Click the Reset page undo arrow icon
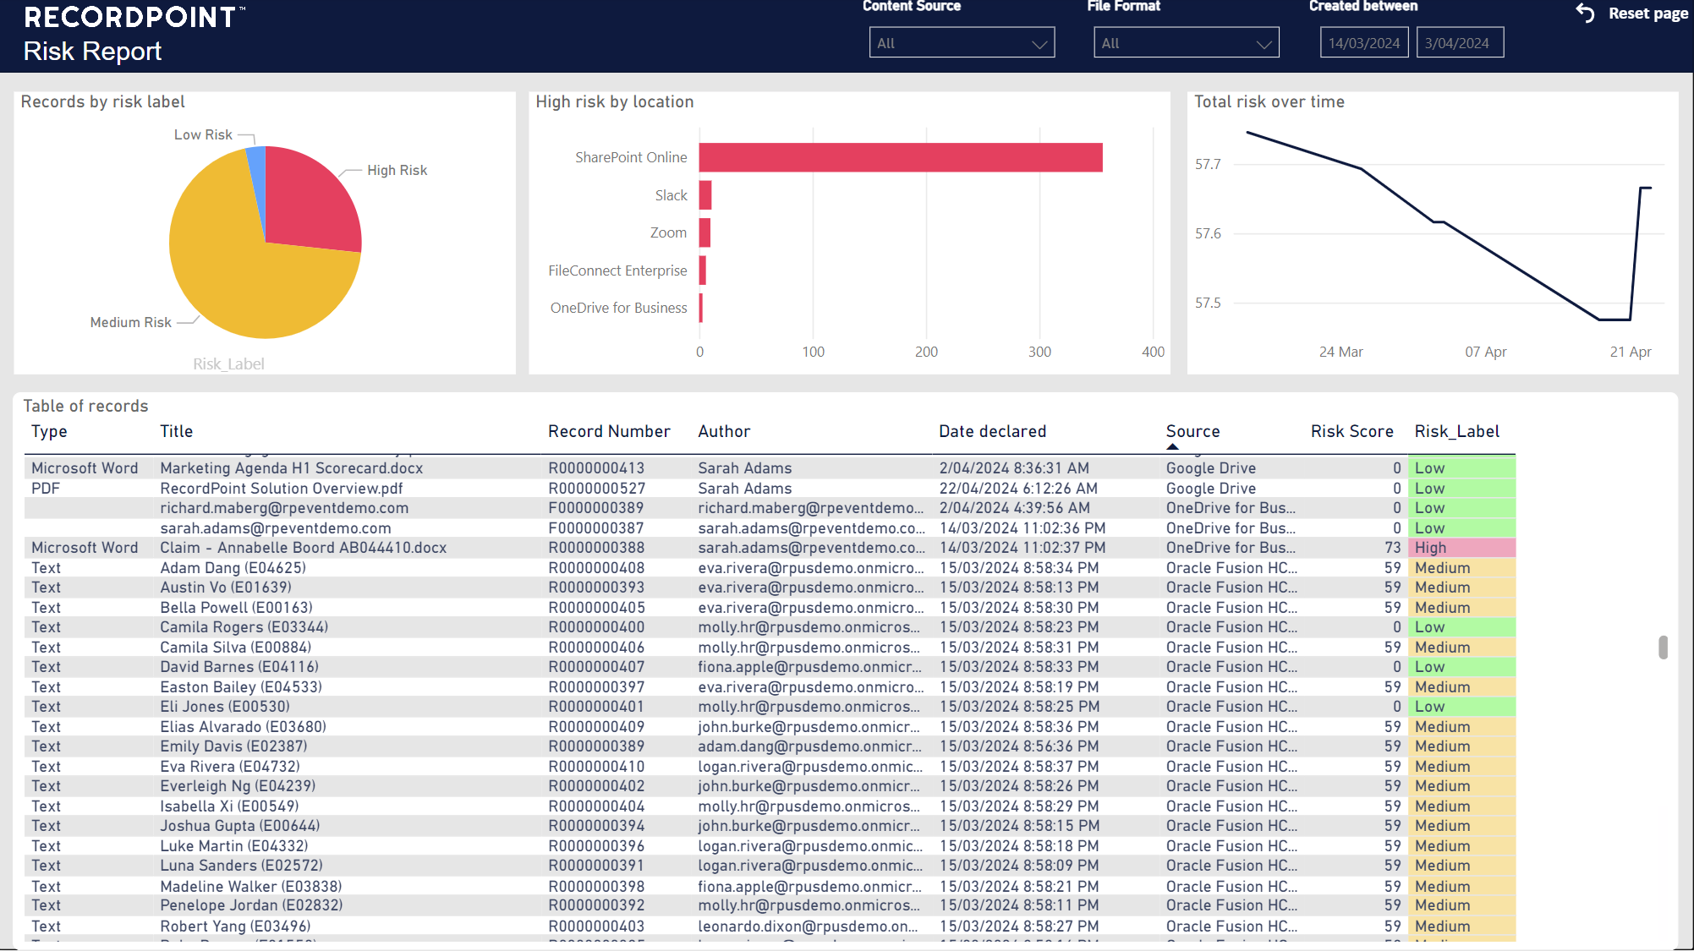The image size is (1694, 951). tap(1586, 14)
